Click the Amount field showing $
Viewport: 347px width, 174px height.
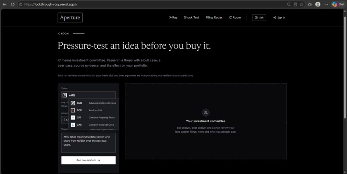(x=65, y=120)
